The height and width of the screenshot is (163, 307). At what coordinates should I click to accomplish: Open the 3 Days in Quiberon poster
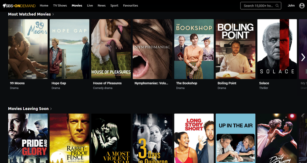pyautogui.click(x=153, y=138)
